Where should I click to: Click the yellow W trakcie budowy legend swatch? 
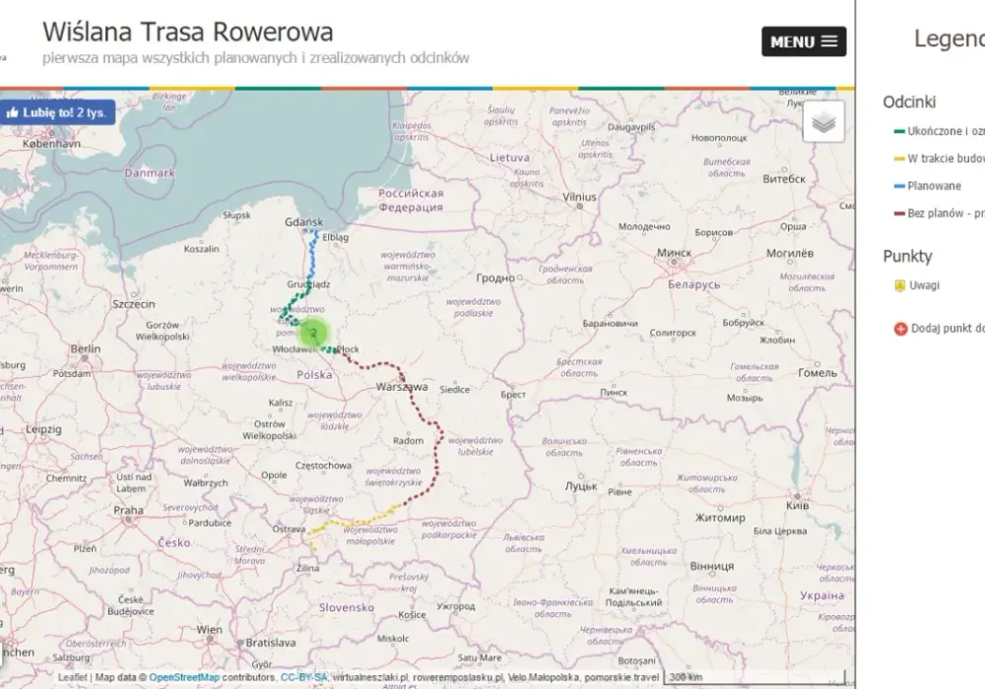(899, 158)
